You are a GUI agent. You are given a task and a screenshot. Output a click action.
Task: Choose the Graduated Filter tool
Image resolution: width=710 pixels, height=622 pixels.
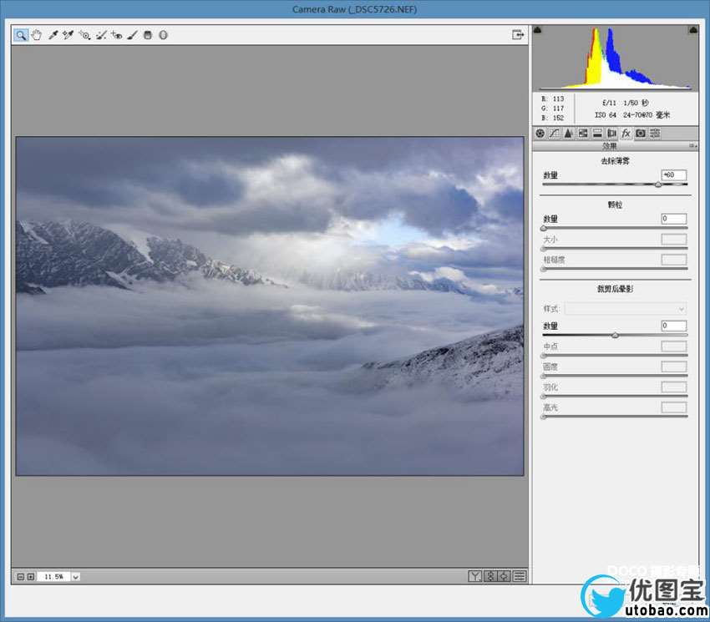tap(148, 35)
